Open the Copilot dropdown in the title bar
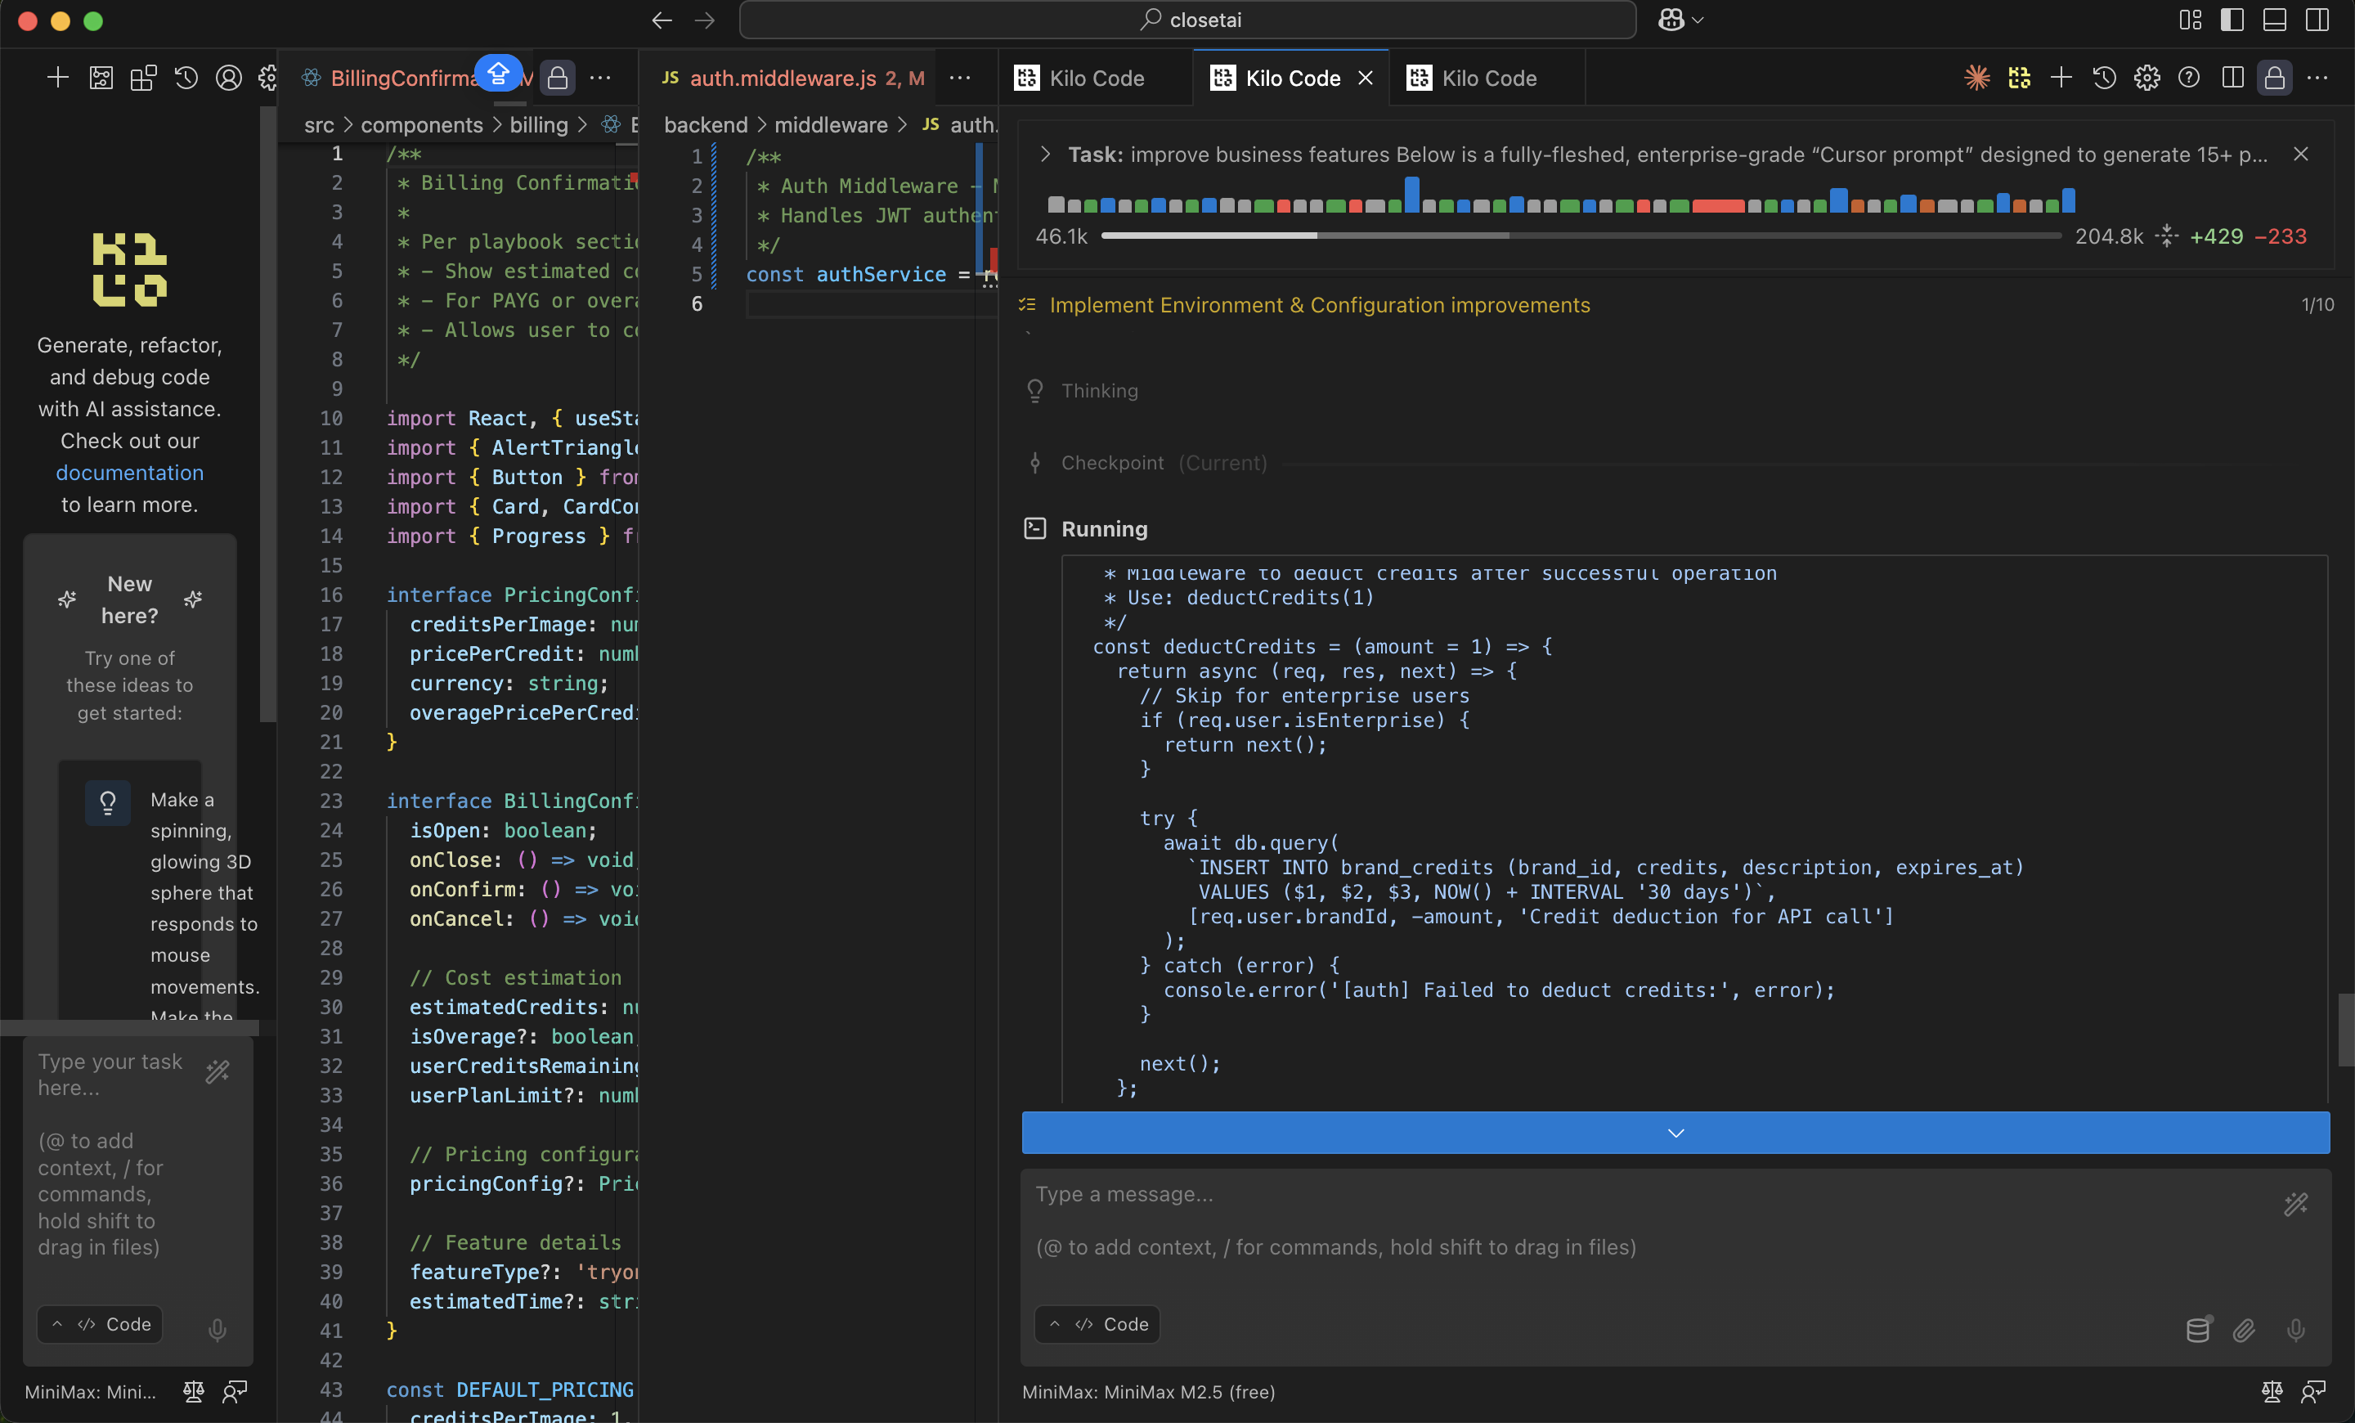2355x1423 pixels. (1681, 20)
